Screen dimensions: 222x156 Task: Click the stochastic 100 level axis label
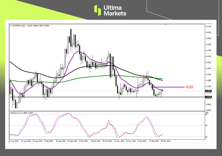(x=207, y=113)
